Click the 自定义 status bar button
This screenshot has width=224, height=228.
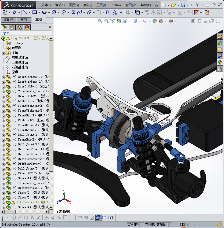[185, 225]
